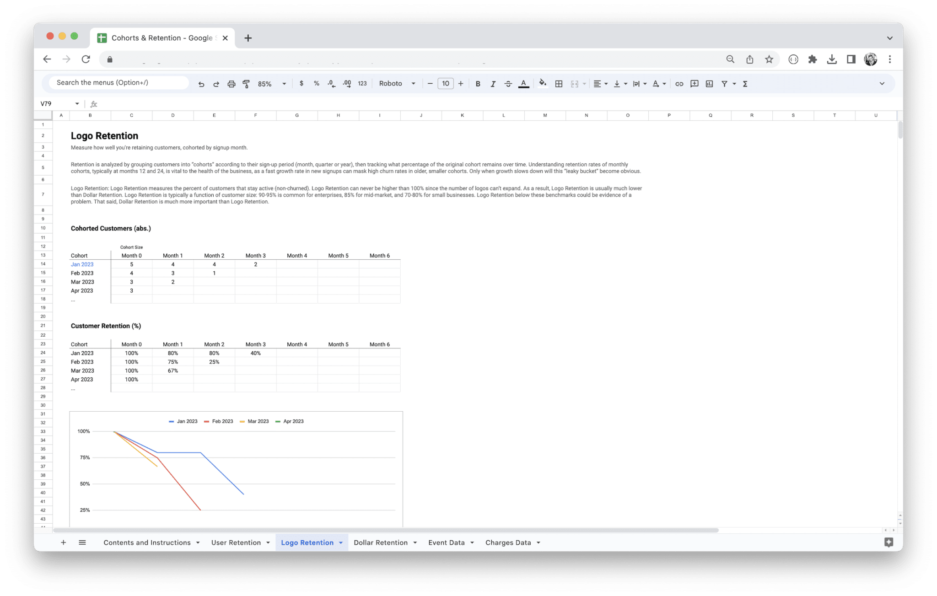Select the Paint format tool
The width and height of the screenshot is (937, 596).
tap(246, 84)
